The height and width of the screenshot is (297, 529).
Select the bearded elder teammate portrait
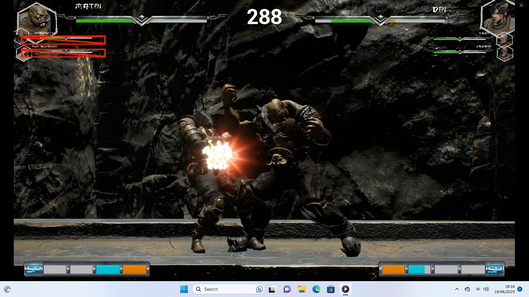(x=505, y=53)
